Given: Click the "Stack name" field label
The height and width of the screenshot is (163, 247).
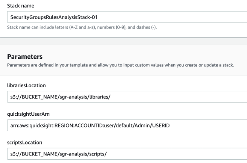Looking at the screenshot, I should (21, 6).
